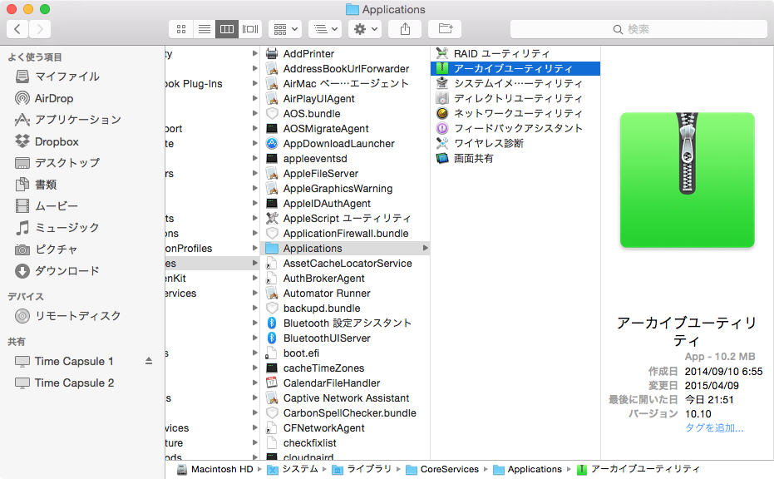774x479 pixels.
Task: Select システムイメ…ーティリティ app
Action: click(x=515, y=83)
